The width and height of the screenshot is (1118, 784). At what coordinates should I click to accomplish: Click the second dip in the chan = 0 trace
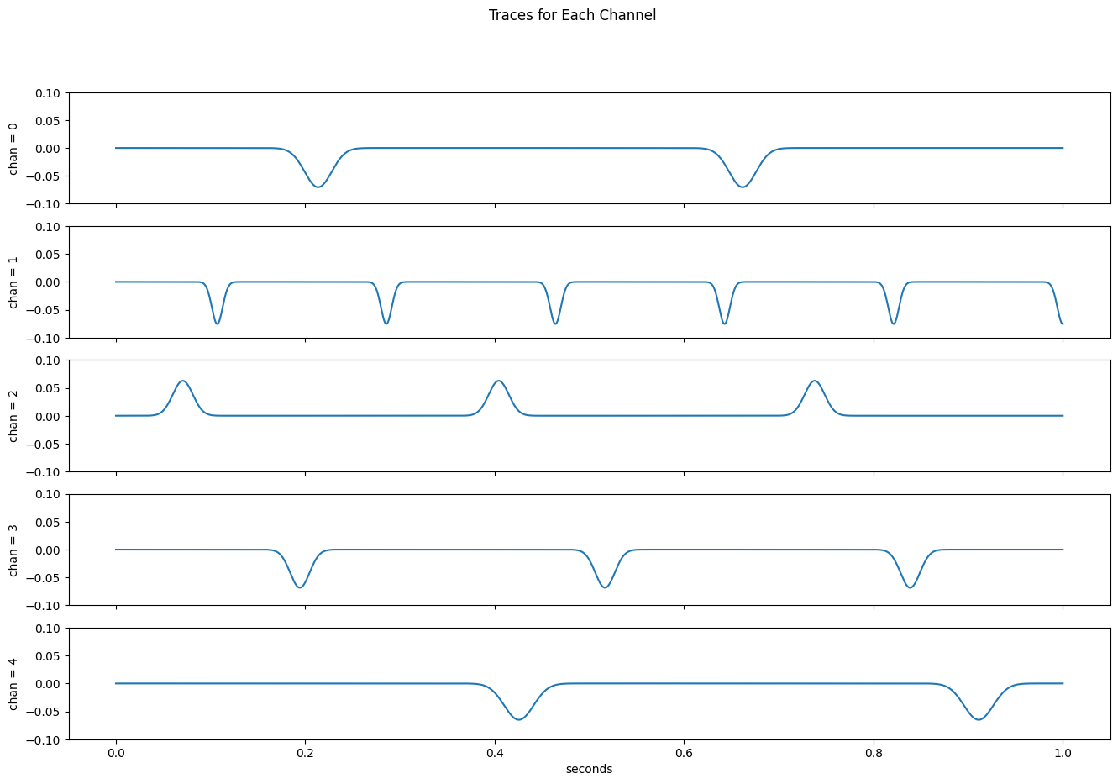(742, 168)
